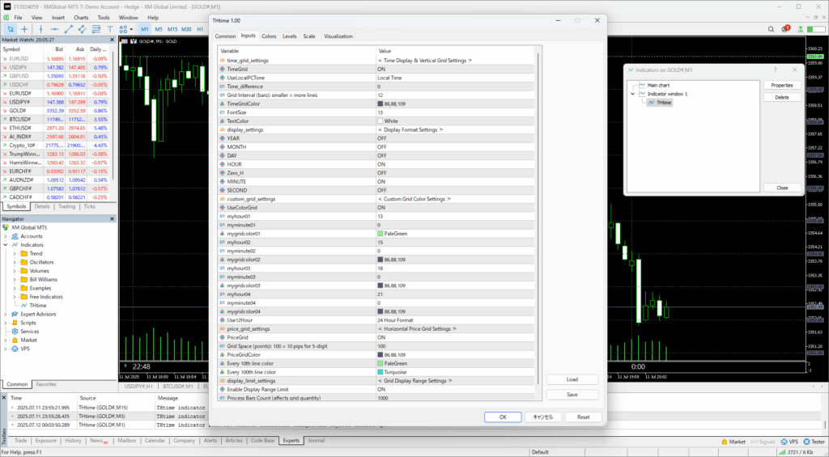The width and height of the screenshot is (829, 457).
Task: Switch chart to M30 timeframe
Action: 186,29
